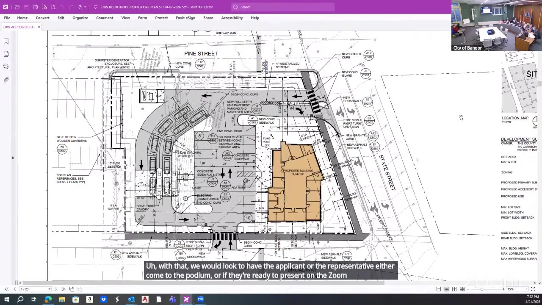Open Task View from taskbar
This screenshot has height=305, width=542.
coord(34,299)
